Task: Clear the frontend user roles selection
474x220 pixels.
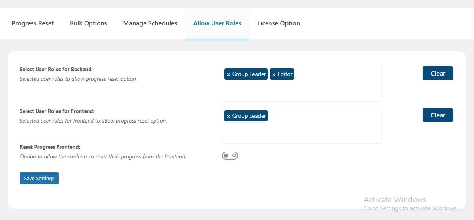Action: tap(437, 115)
